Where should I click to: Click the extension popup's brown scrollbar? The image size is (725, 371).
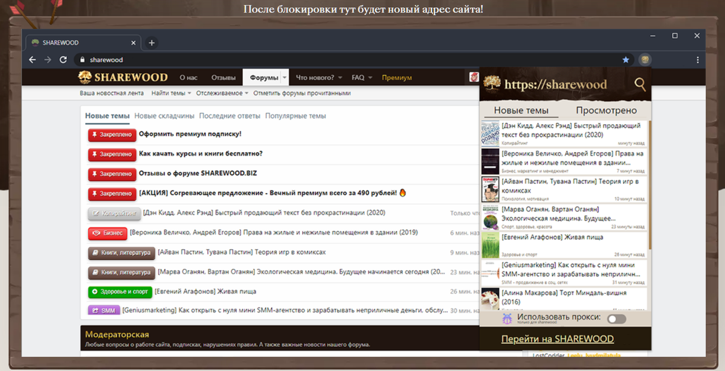649,185
